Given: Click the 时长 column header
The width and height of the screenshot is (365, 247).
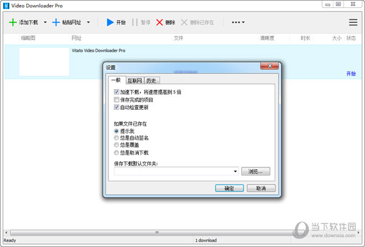Looking at the screenshot, I should tap(305, 38).
